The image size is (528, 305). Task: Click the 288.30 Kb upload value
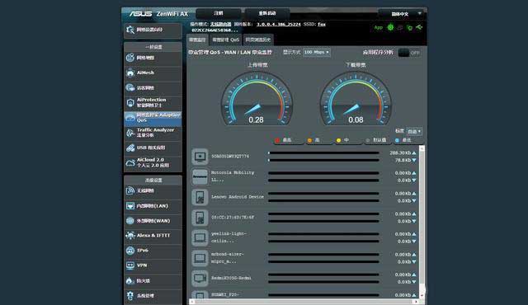400,152
